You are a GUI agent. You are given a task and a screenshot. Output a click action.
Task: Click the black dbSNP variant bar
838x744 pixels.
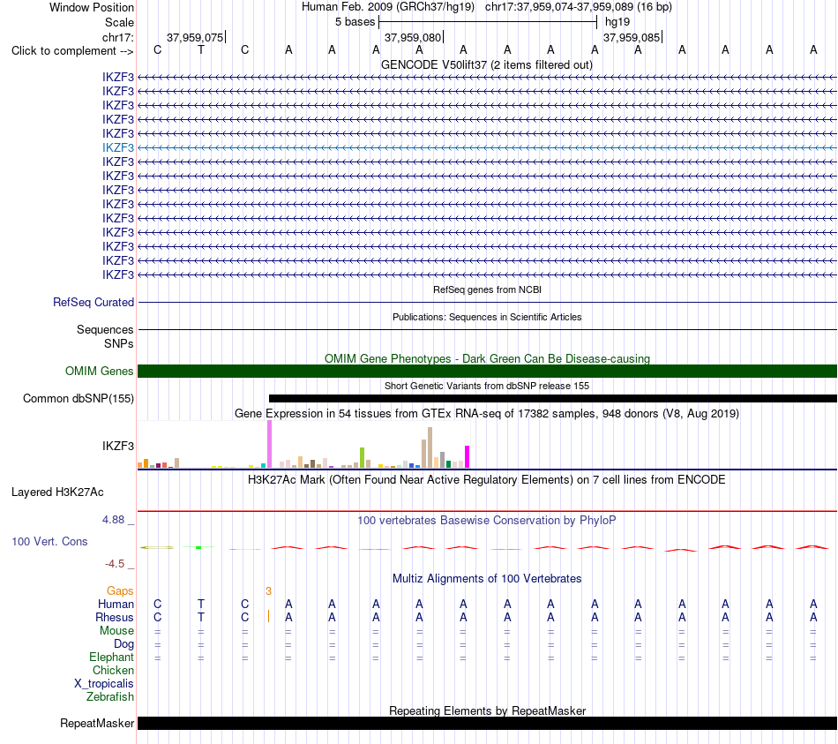tap(553, 398)
